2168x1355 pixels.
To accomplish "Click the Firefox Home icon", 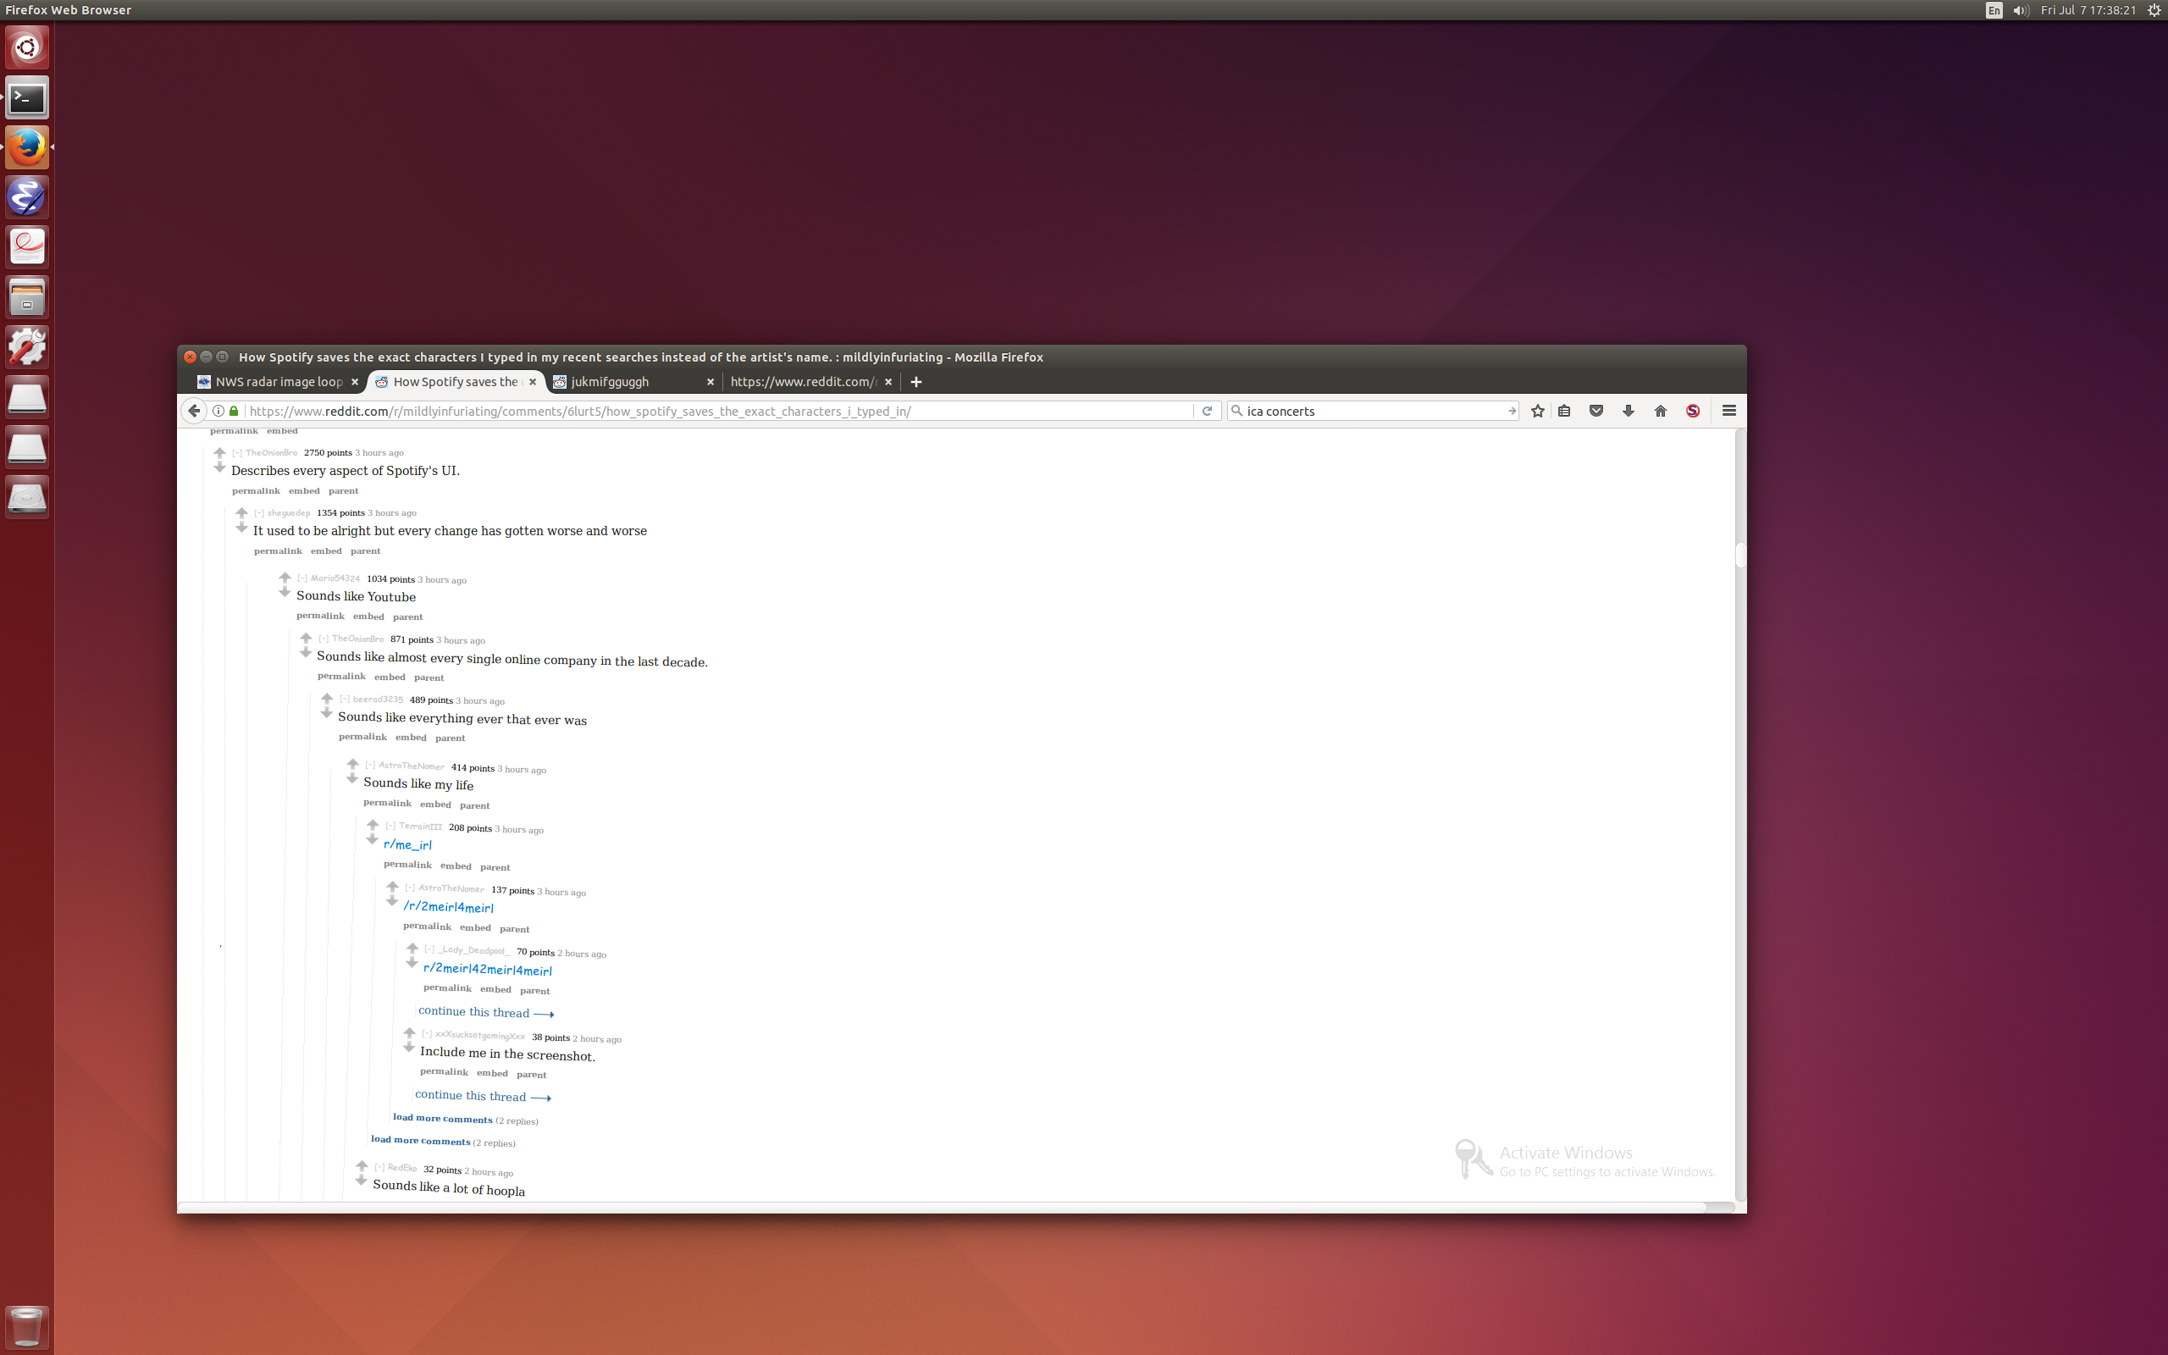I will click(1660, 411).
